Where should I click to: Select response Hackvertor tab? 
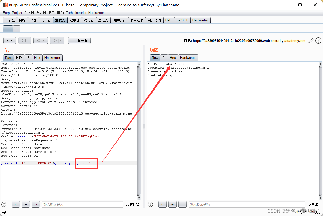[188, 58]
